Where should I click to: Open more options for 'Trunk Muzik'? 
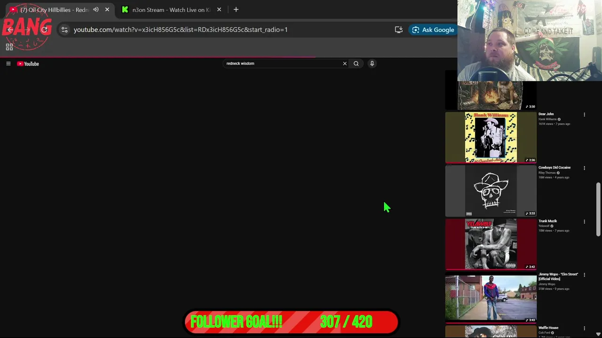(584, 222)
